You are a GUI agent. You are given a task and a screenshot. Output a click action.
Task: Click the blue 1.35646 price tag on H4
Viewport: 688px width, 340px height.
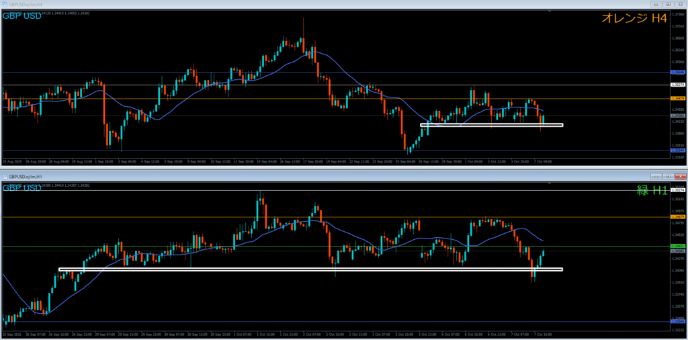[678, 72]
